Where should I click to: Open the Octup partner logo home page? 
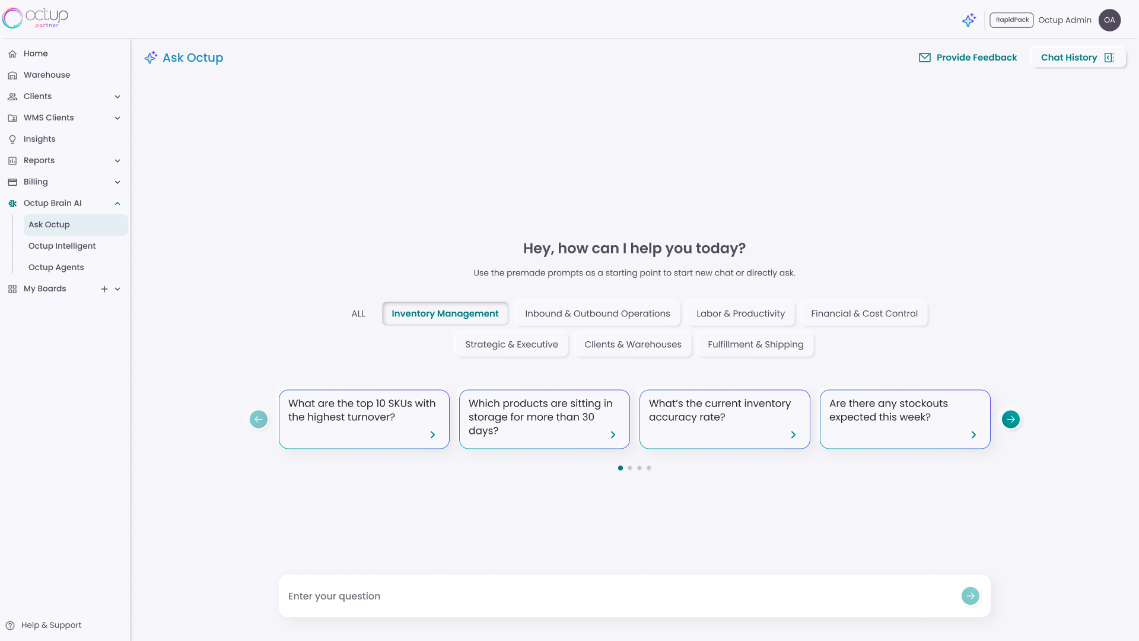pyautogui.click(x=36, y=18)
